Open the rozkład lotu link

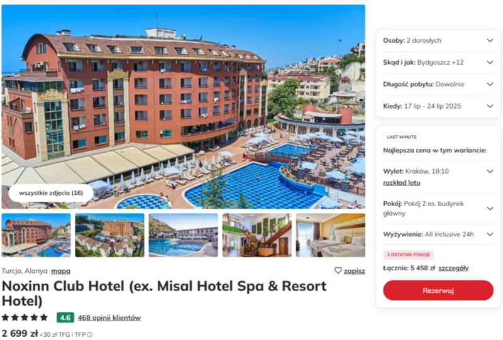click(402, 182)
